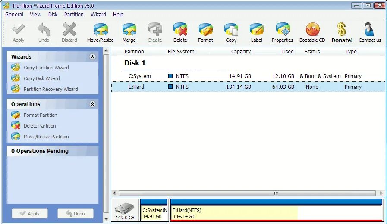Click sidebar scrollbar up arrow
This screenshot has width=387, height=224.
(x=106, y=51)
